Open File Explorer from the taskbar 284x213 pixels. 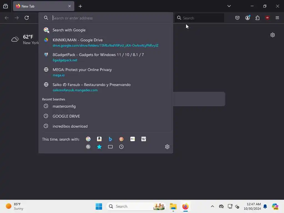click(x=173, y=206)
